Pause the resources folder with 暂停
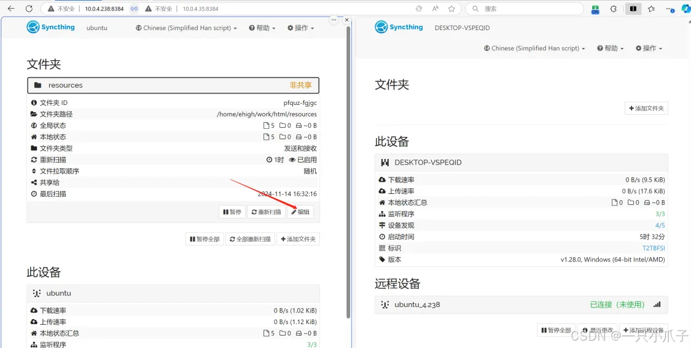Screen dimensions: 691x348 point(232,212)
